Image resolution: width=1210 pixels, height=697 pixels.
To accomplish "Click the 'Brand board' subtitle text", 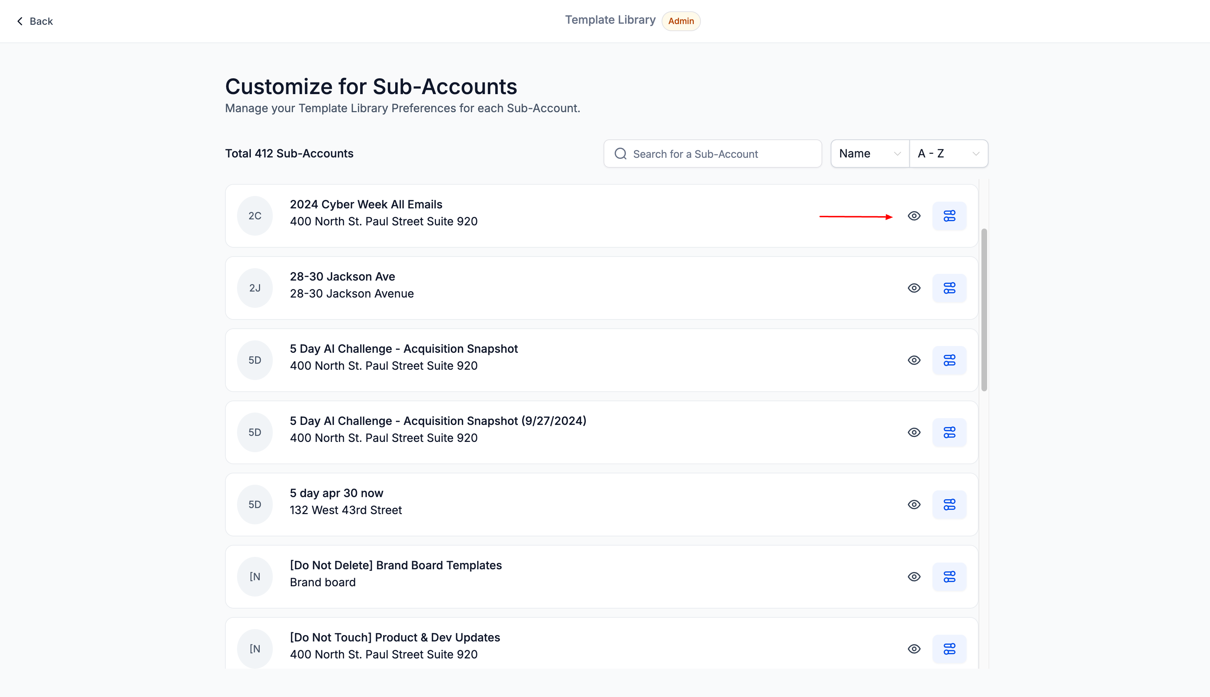I will 323,583.
